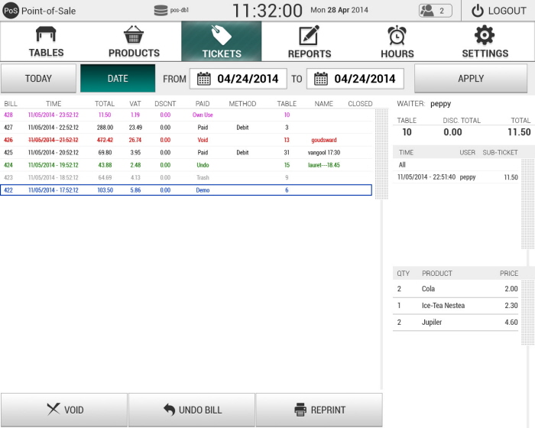This screenshot has width=535, height=428.
Task: Filter tickets with the TODAY button
Action: 38,79
